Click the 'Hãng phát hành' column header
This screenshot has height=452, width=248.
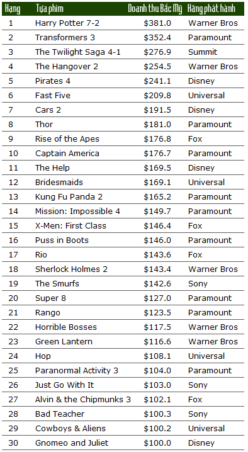211,9
